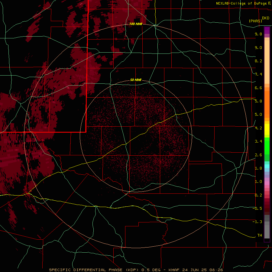Screen dimensions: 272x272
Task: Select the 8.2 legend value
Action: [x=258, y=61]
